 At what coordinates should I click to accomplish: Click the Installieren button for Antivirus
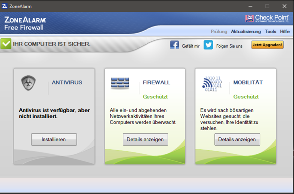pos(54,140)
